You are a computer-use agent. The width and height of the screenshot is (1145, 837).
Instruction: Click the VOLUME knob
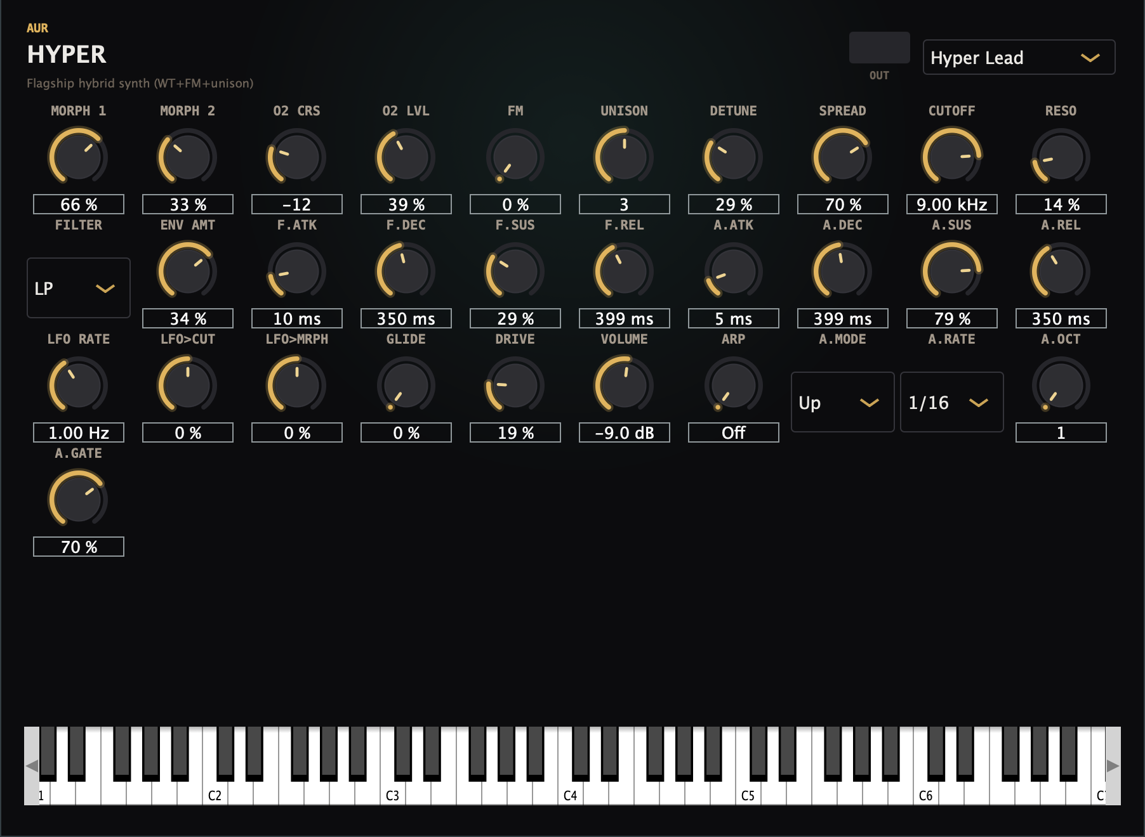(x=624, y=384)
